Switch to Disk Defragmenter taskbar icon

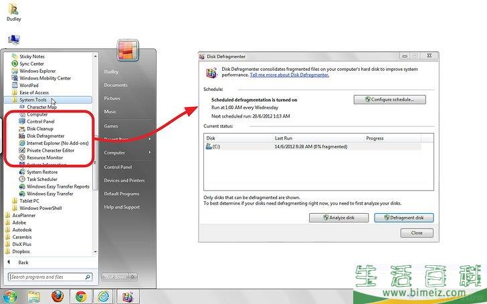coord(127,297)
